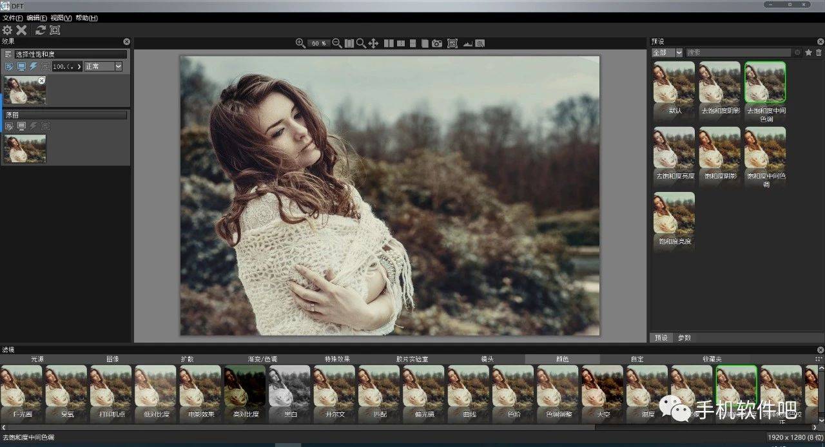This screenshot has height=447, width=825.
Task: Expand the opacity 100 value arrow
Action: (x=79, y=66)
